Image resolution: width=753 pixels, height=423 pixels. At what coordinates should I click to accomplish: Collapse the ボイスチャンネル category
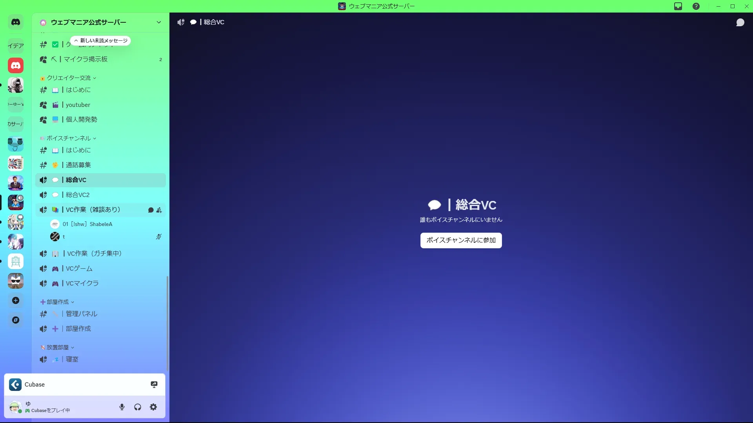pyautogui.click(x=69, y=138)
